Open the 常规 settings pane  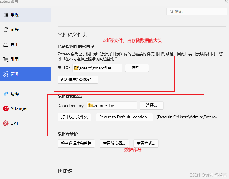coord(26,15)
